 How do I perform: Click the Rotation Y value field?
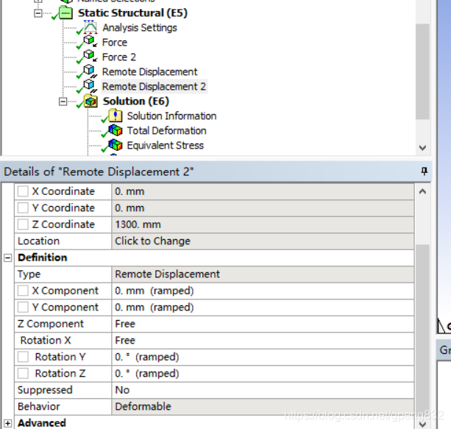pyautogui.click(x=263, y=357)
